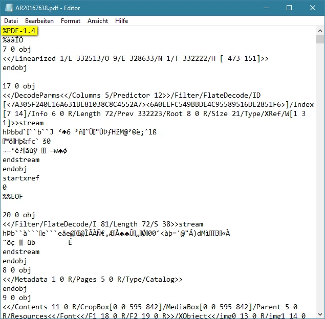Open the Bearbeiten menu
This screenshot has width=325, height=319.
point(39,21)
